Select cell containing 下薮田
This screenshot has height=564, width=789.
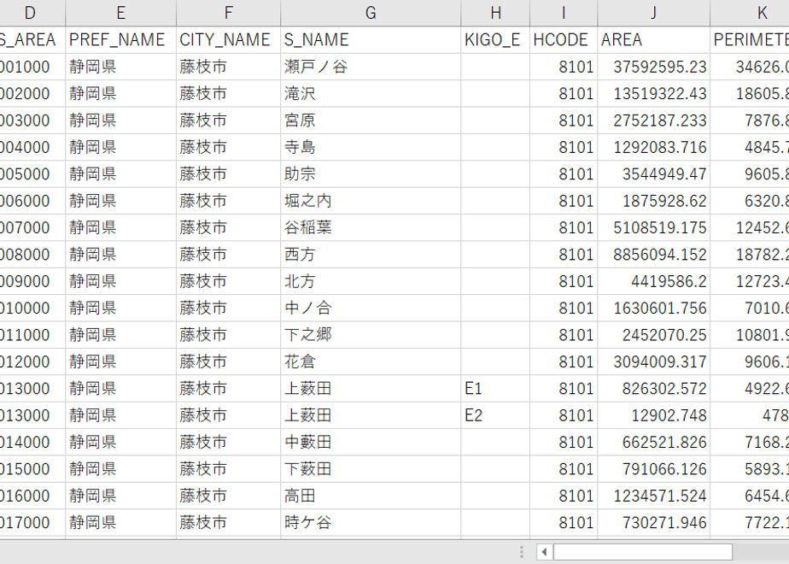coord(371,469)
